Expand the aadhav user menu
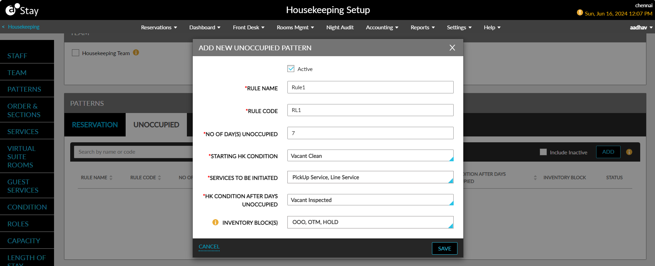Image resolution: width=655 pixels, height=266 pixels. (641, 28)
